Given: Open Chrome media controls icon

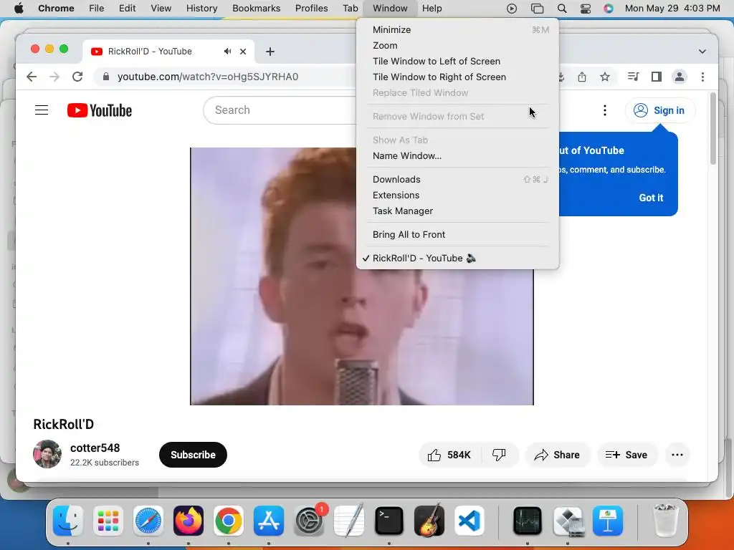Looking at the screenshot, I should 634,77.
